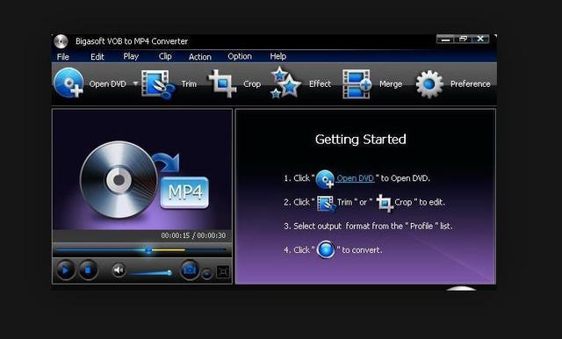Mute audio via the speaker icon
This screenshot has width=562, height=339.
(x=119, y=270)
